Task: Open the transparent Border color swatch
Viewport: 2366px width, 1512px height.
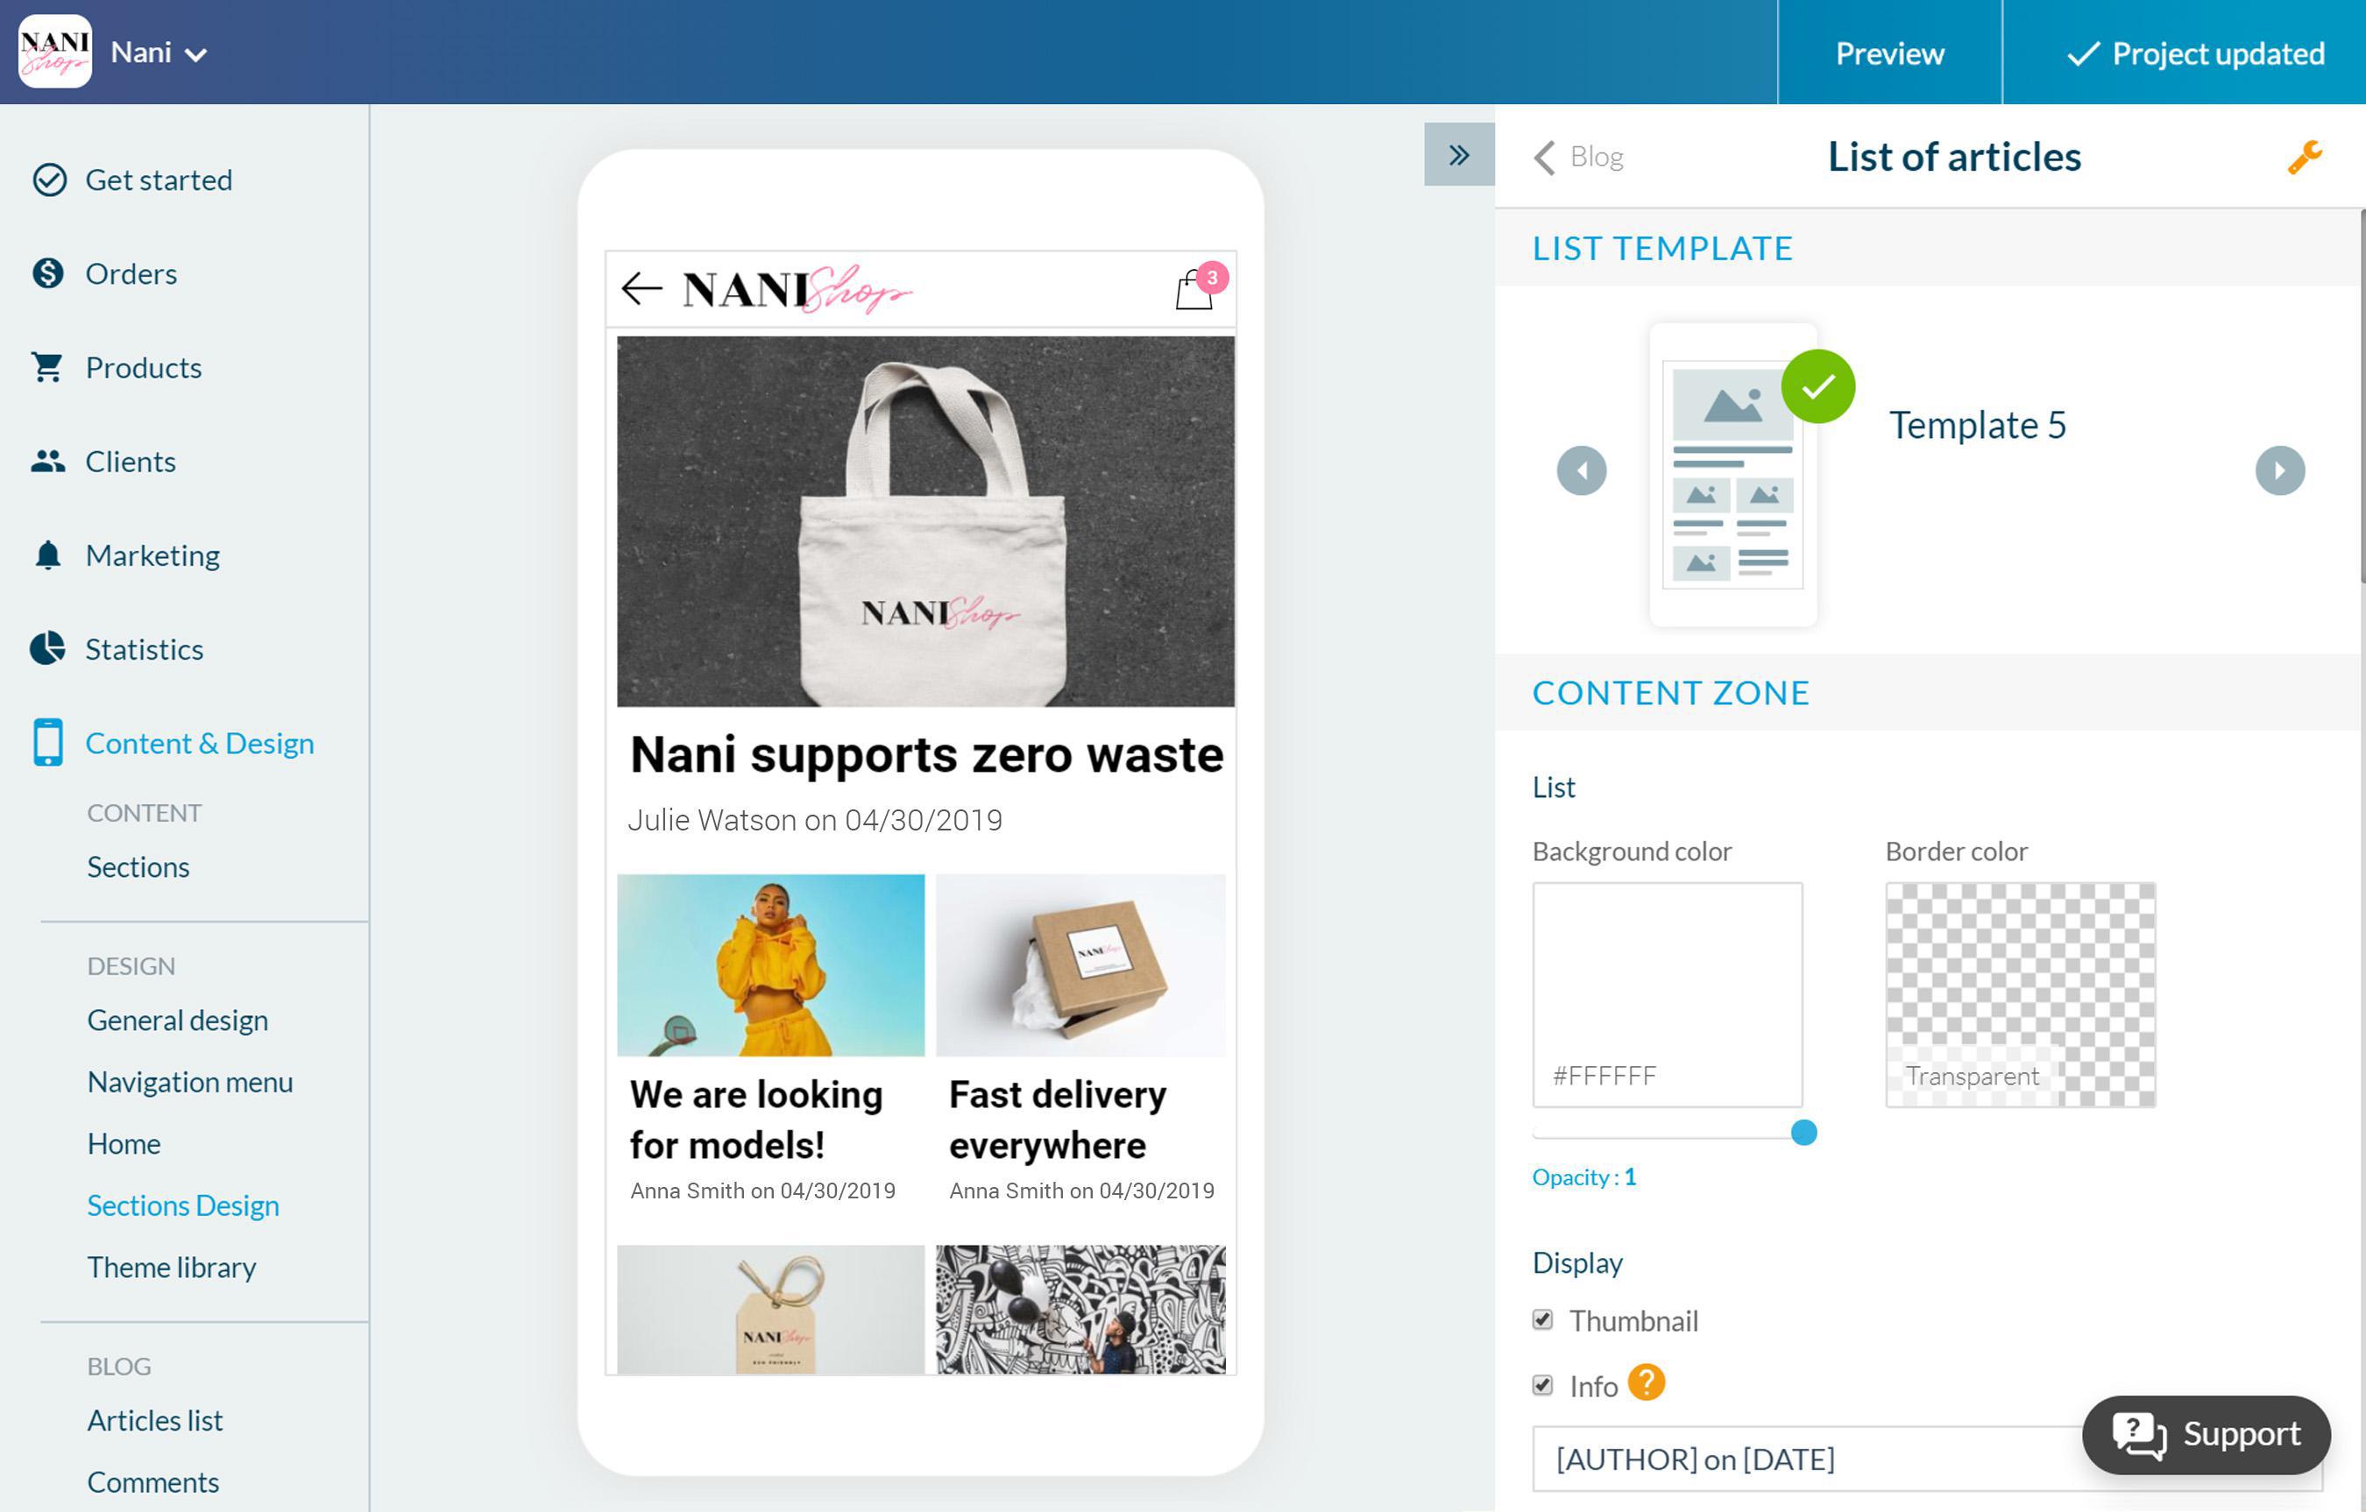Action: point(2020,994)
